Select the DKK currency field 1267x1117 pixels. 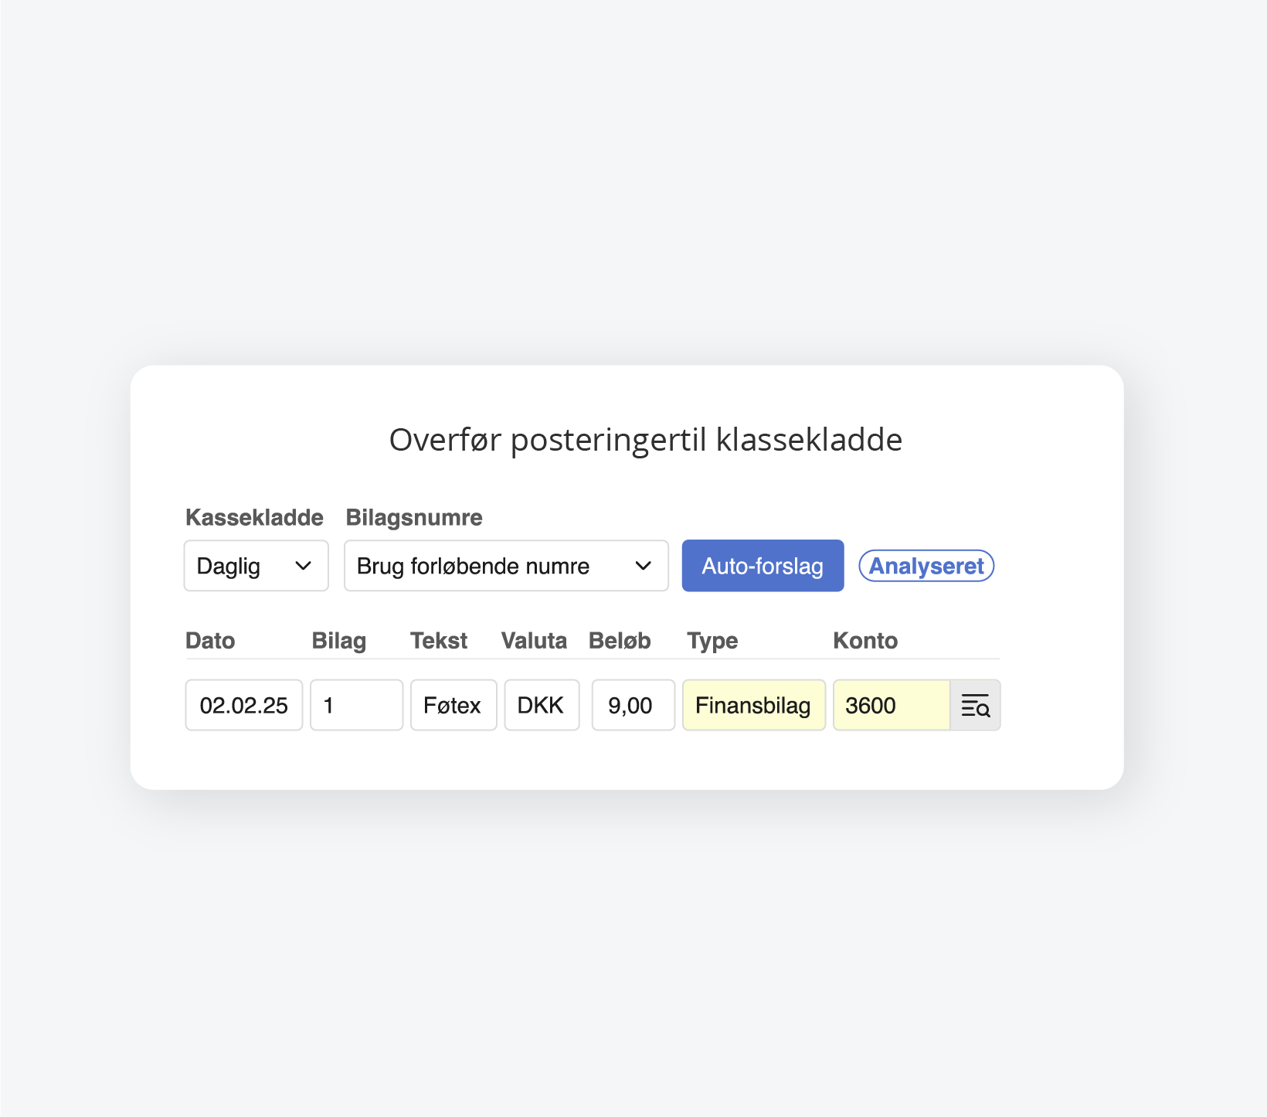(542, 705)
